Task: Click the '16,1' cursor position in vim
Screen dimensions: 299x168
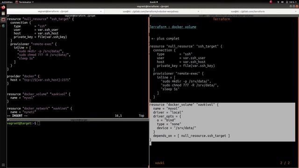Action: pyautogui.click(x=118, y=116)
